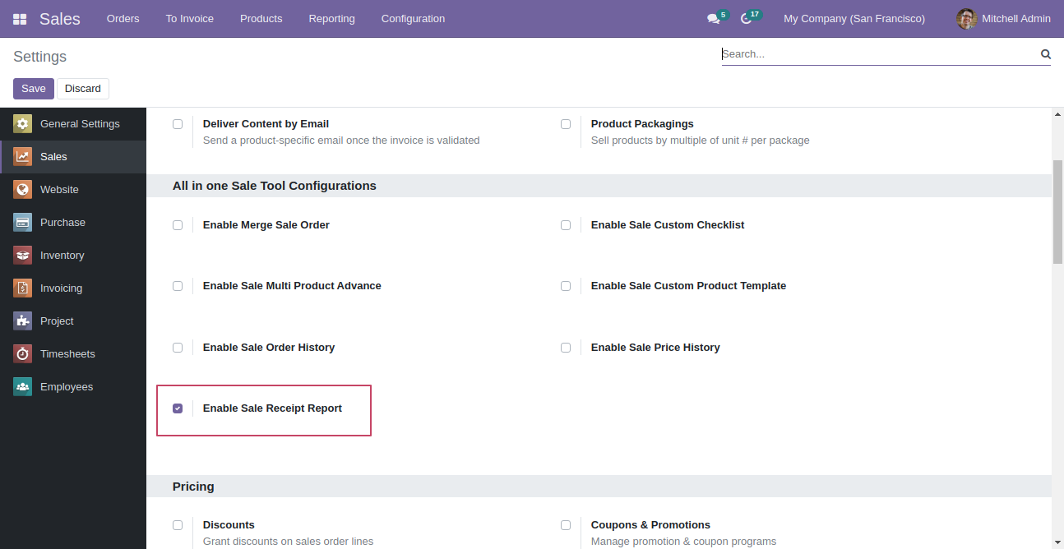Click 'Enable Merge Sale Order' label
The image size is (1064, 549).
(x=266, y=225)
